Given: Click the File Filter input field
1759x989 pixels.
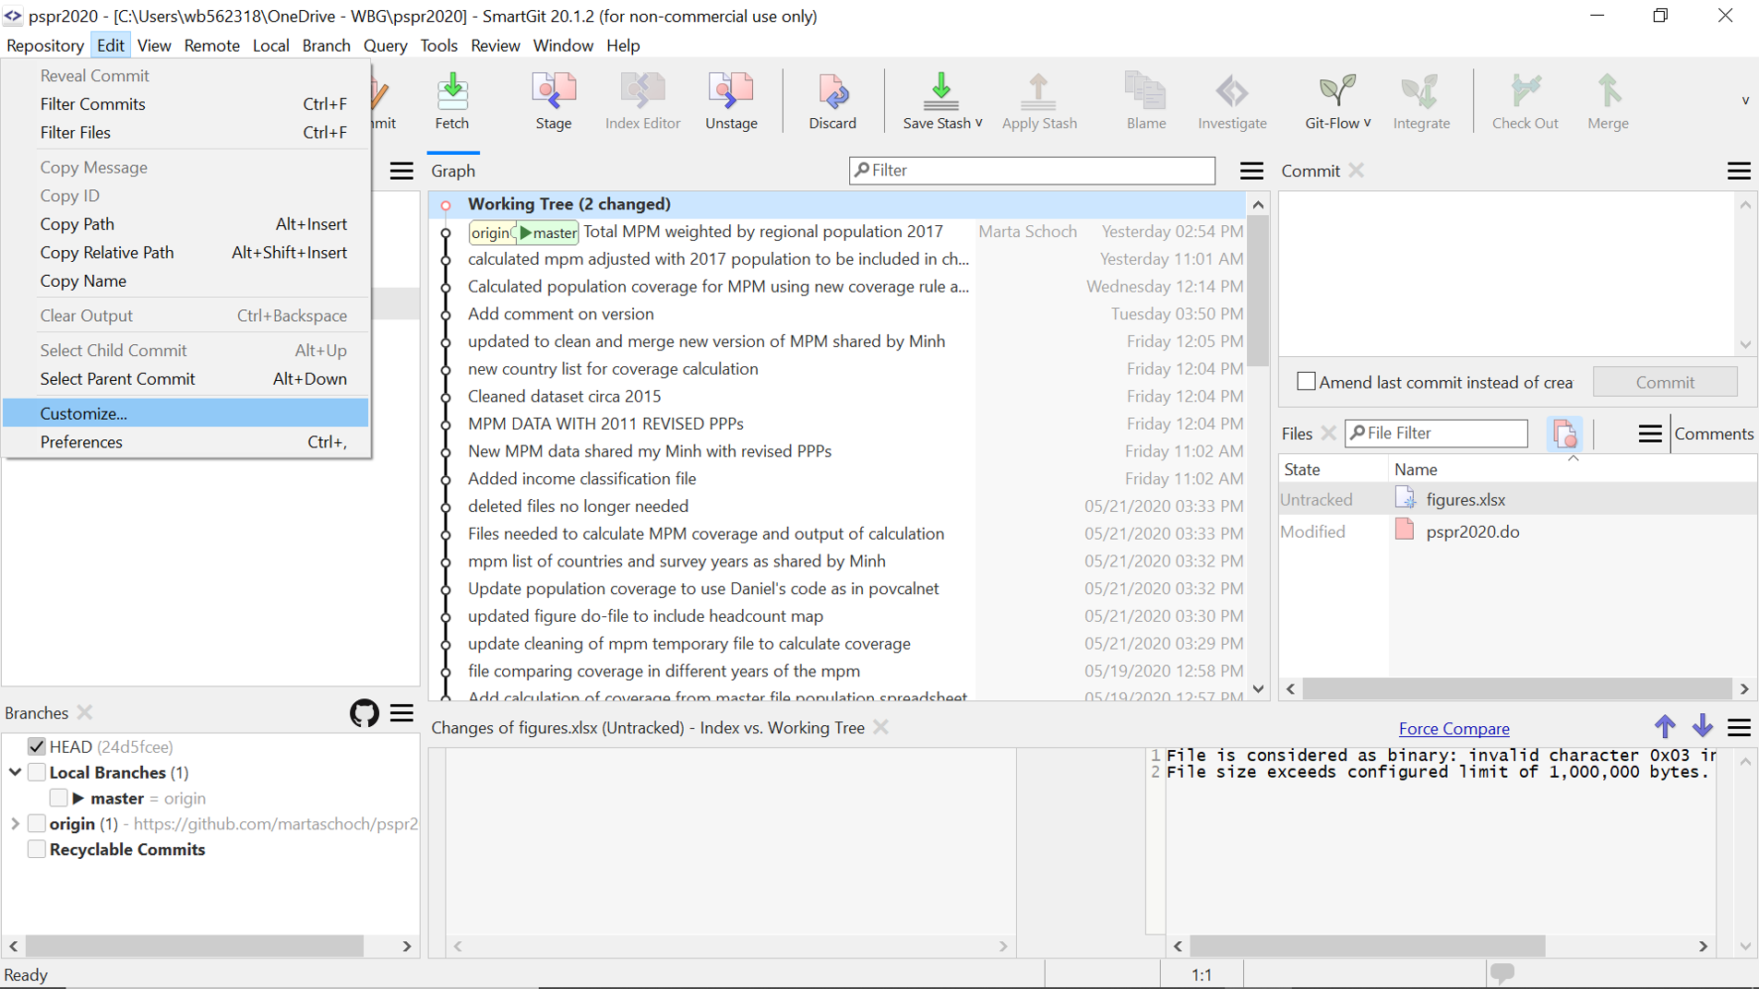Looking at the screenshot, I should click(x=1436, y=433).
